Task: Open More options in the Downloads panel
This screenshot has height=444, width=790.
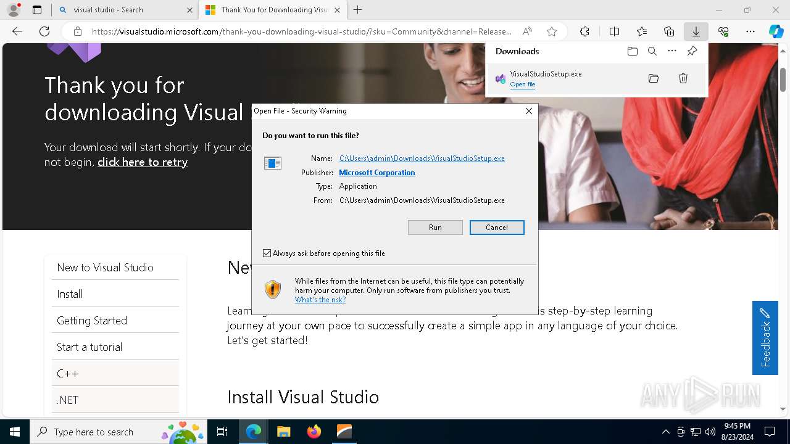Action: 672,51
